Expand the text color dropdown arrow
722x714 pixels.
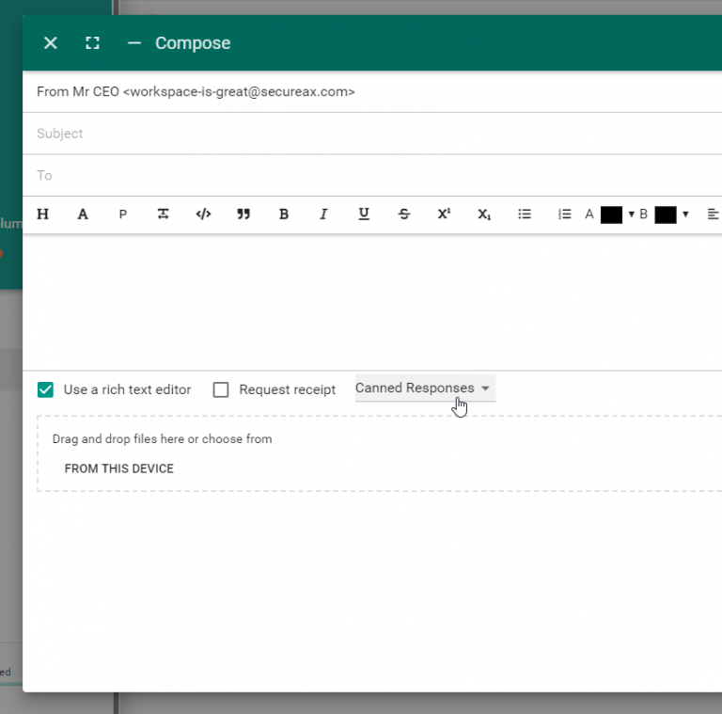631,214
